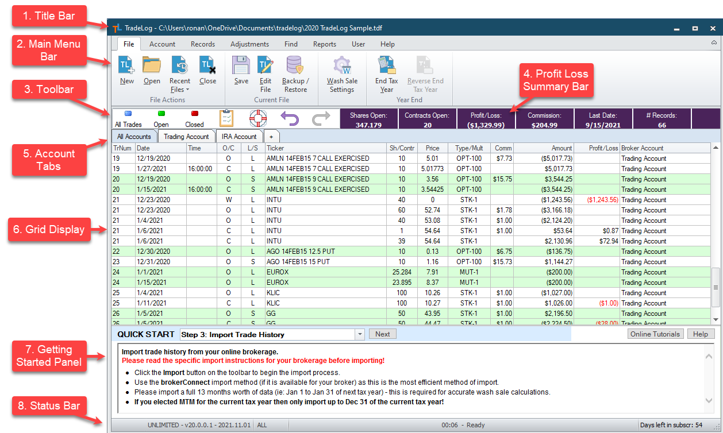Click the Commission $204.99 summary box
723x433 pixels.
pos(544,119)
